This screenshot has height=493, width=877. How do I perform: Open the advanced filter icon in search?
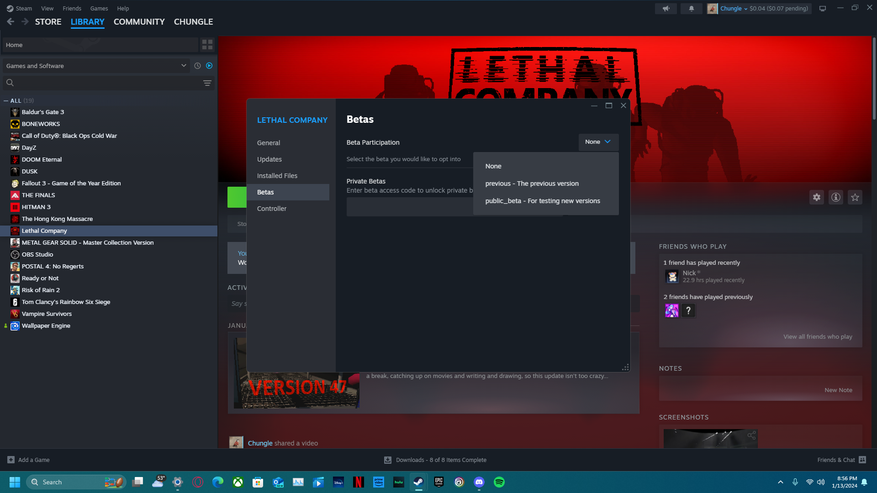tap(207, 83)
